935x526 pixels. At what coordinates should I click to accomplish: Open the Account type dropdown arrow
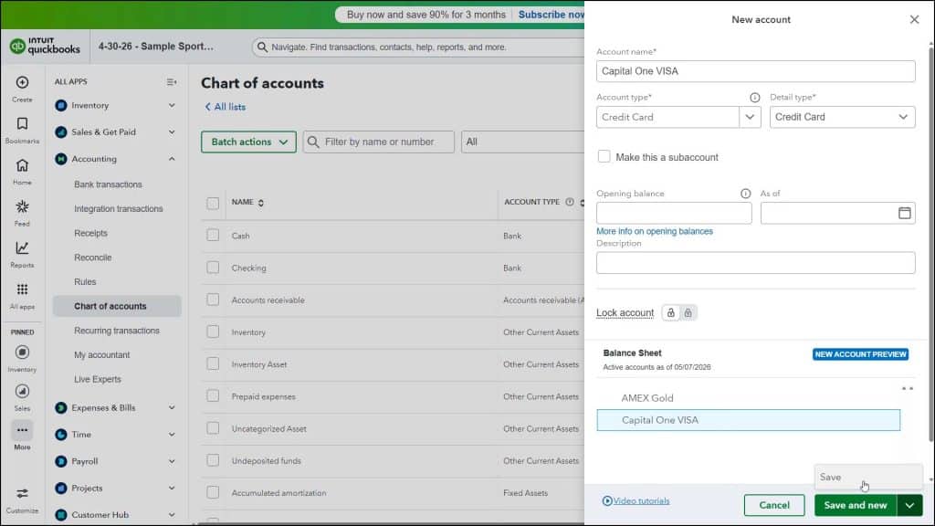(750, 117)
